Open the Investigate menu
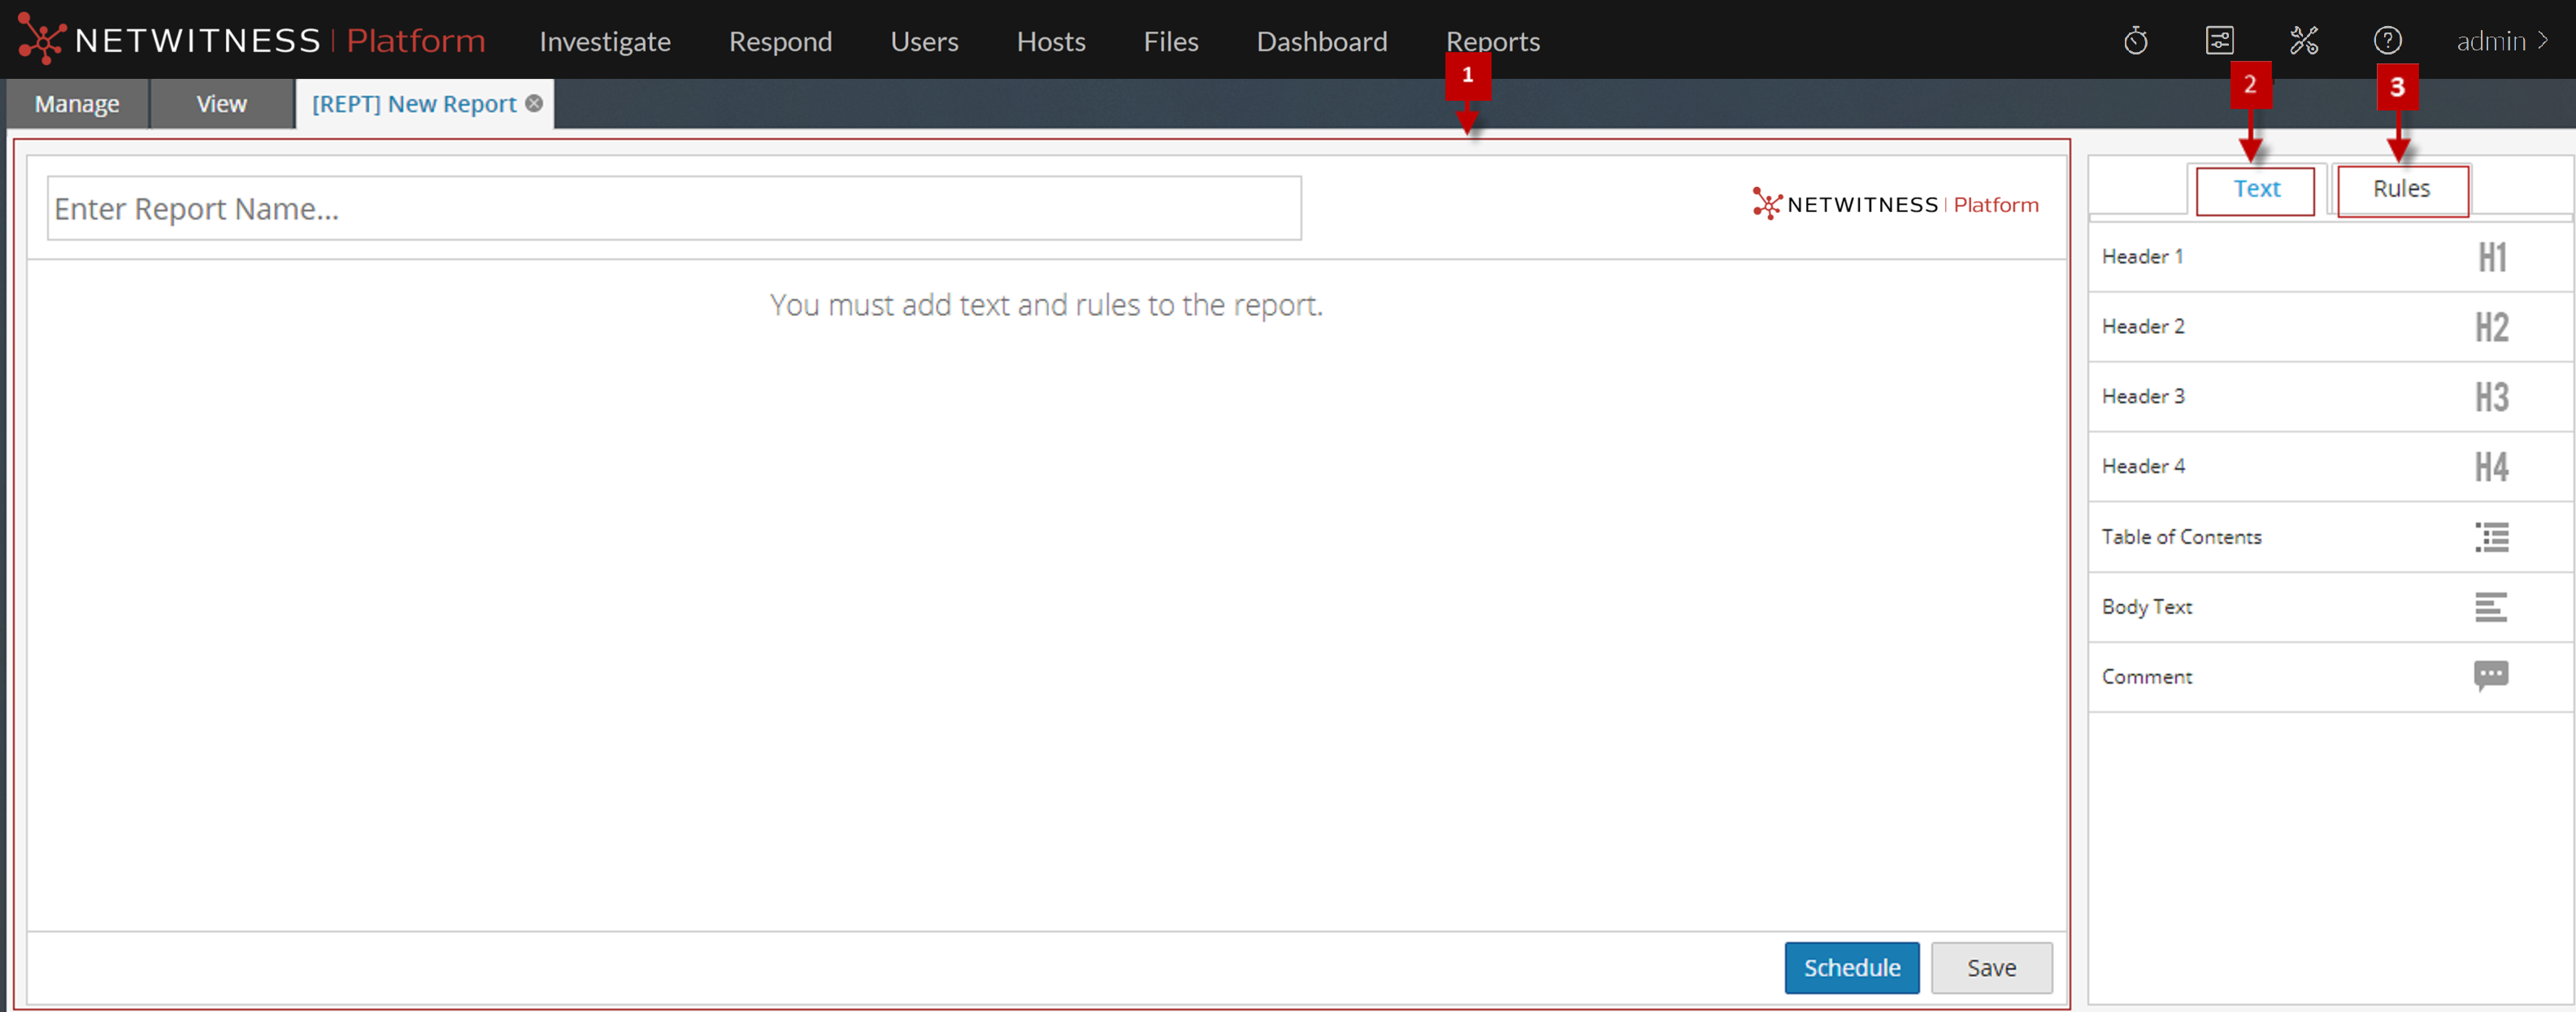 pos(604,41)
